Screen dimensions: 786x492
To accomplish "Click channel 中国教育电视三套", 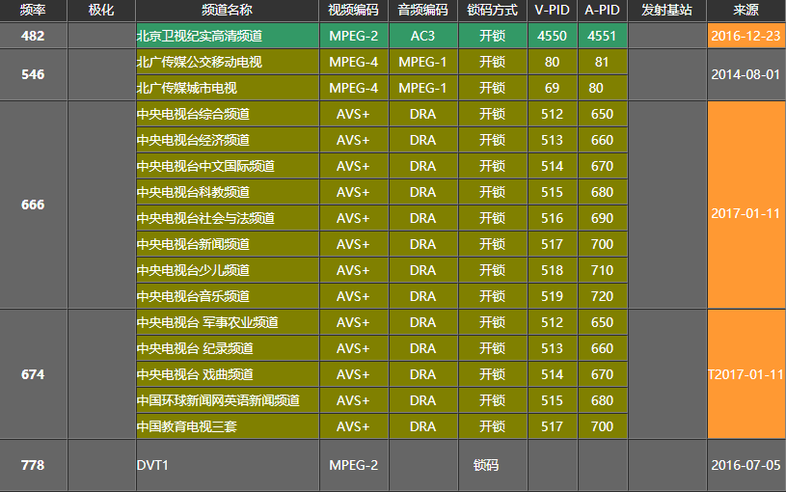I will (x=228, y=426).
